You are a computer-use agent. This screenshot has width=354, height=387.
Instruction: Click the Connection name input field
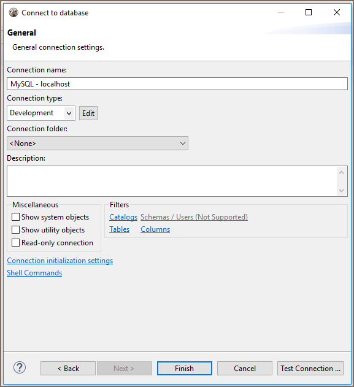coord(177,83)
